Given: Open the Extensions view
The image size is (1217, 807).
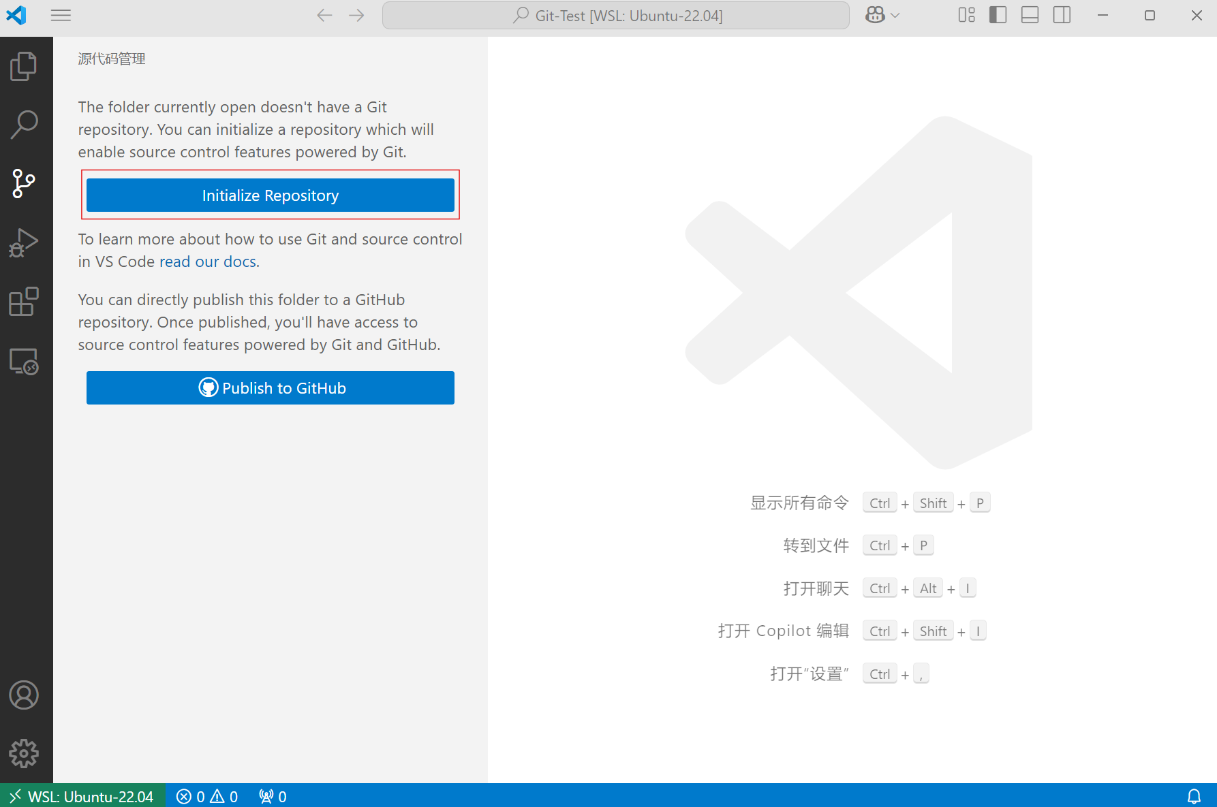Looking at the screenshot, I should pyautogui.click(x=24, y=302).
